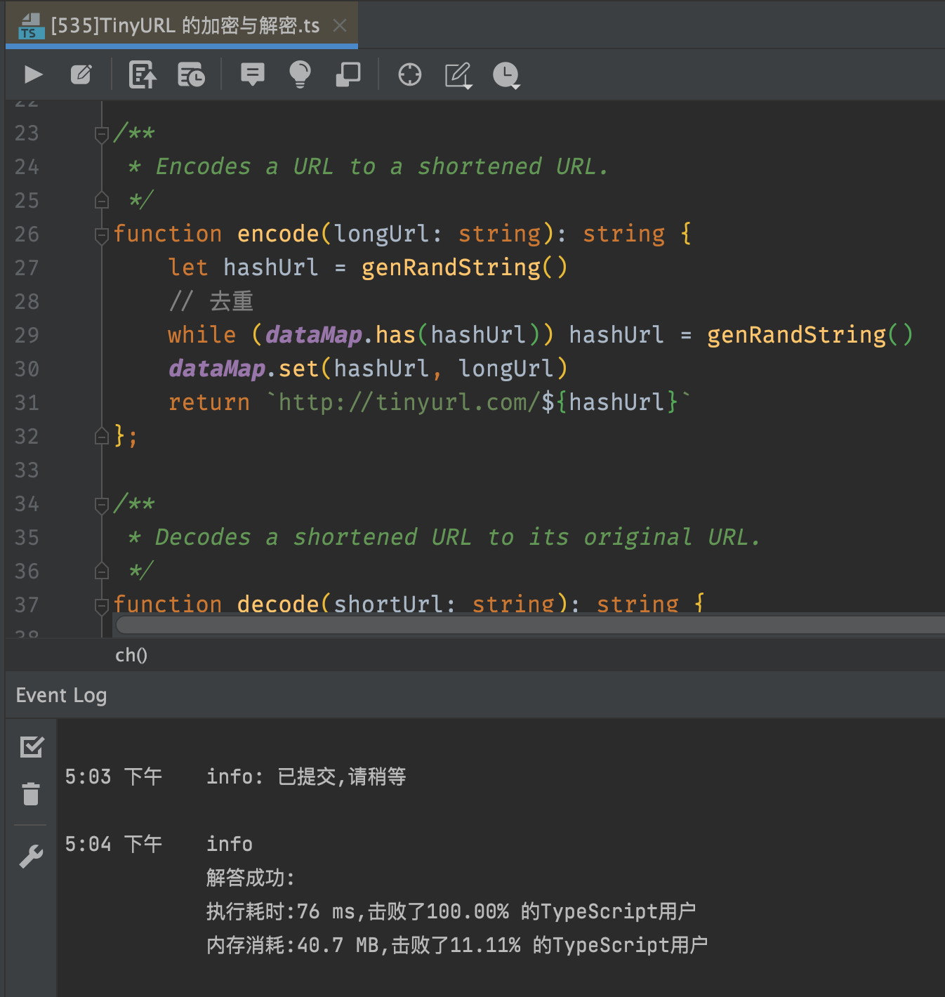Click the 解答成功 log message
Screen dimensions: 945x997
pyautogui.click(x=250, y=878)
